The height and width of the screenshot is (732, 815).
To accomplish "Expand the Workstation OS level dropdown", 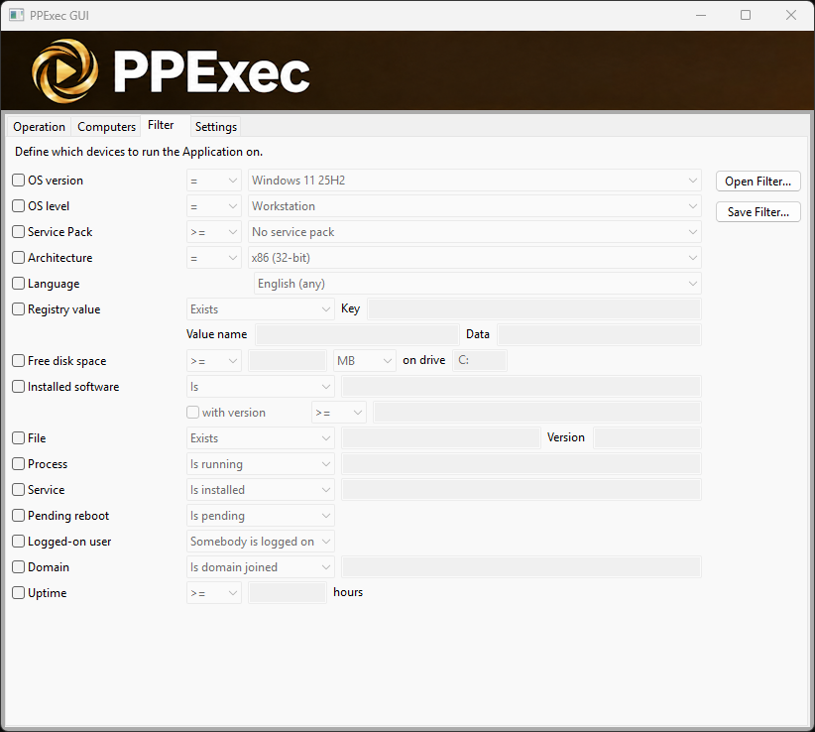I will tap(475, 206).
